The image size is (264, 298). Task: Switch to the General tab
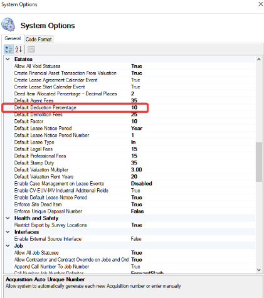(13, 39)
